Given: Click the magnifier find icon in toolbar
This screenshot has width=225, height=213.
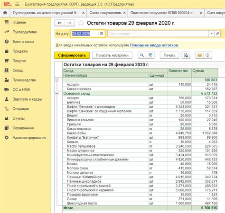Looking at the screenshot, I should coord(142,55).
